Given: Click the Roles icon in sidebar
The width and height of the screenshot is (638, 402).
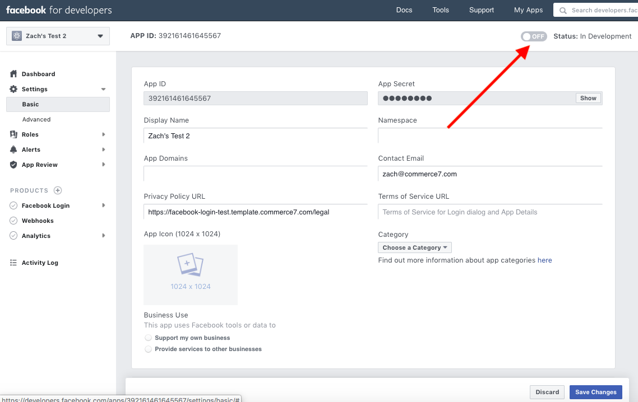Looking at the screenshot, I should coord(13,134).
